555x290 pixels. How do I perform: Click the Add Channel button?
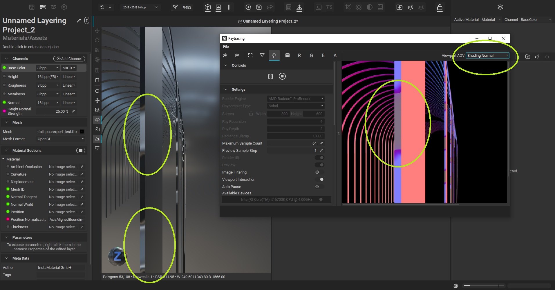tap(69, 59)
